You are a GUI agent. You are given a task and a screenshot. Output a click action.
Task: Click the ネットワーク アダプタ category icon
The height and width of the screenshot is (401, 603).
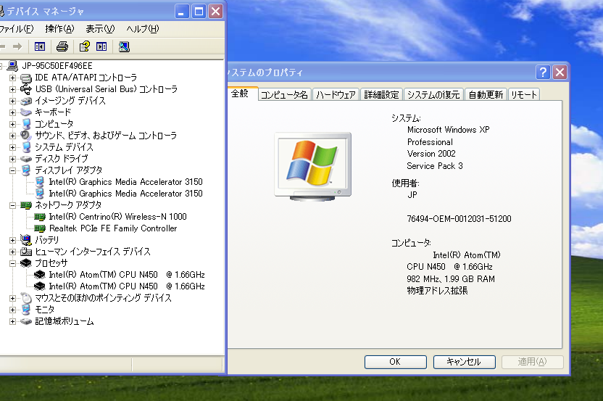click(26, 205)
